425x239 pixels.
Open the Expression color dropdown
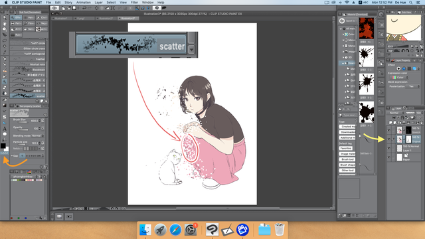pos(400,78)
